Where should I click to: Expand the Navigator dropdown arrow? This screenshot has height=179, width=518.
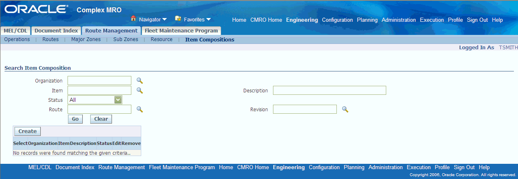[x=164, y=19]
